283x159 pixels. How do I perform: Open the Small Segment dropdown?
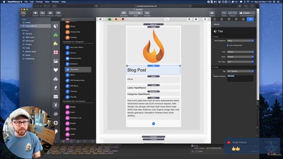click(240, 41)
